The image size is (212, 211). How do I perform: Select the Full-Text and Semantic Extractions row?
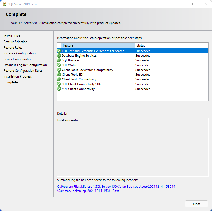133,51
